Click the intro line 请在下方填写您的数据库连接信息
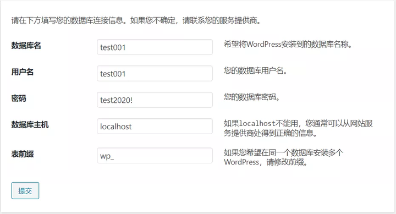The width and height of the screenshot is (396, 214). [136, 20]
